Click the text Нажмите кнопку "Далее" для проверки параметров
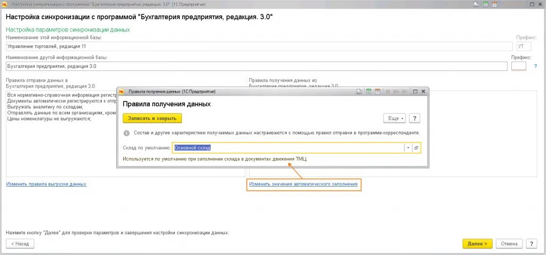 pyautogui.click(x=117, y=233)
